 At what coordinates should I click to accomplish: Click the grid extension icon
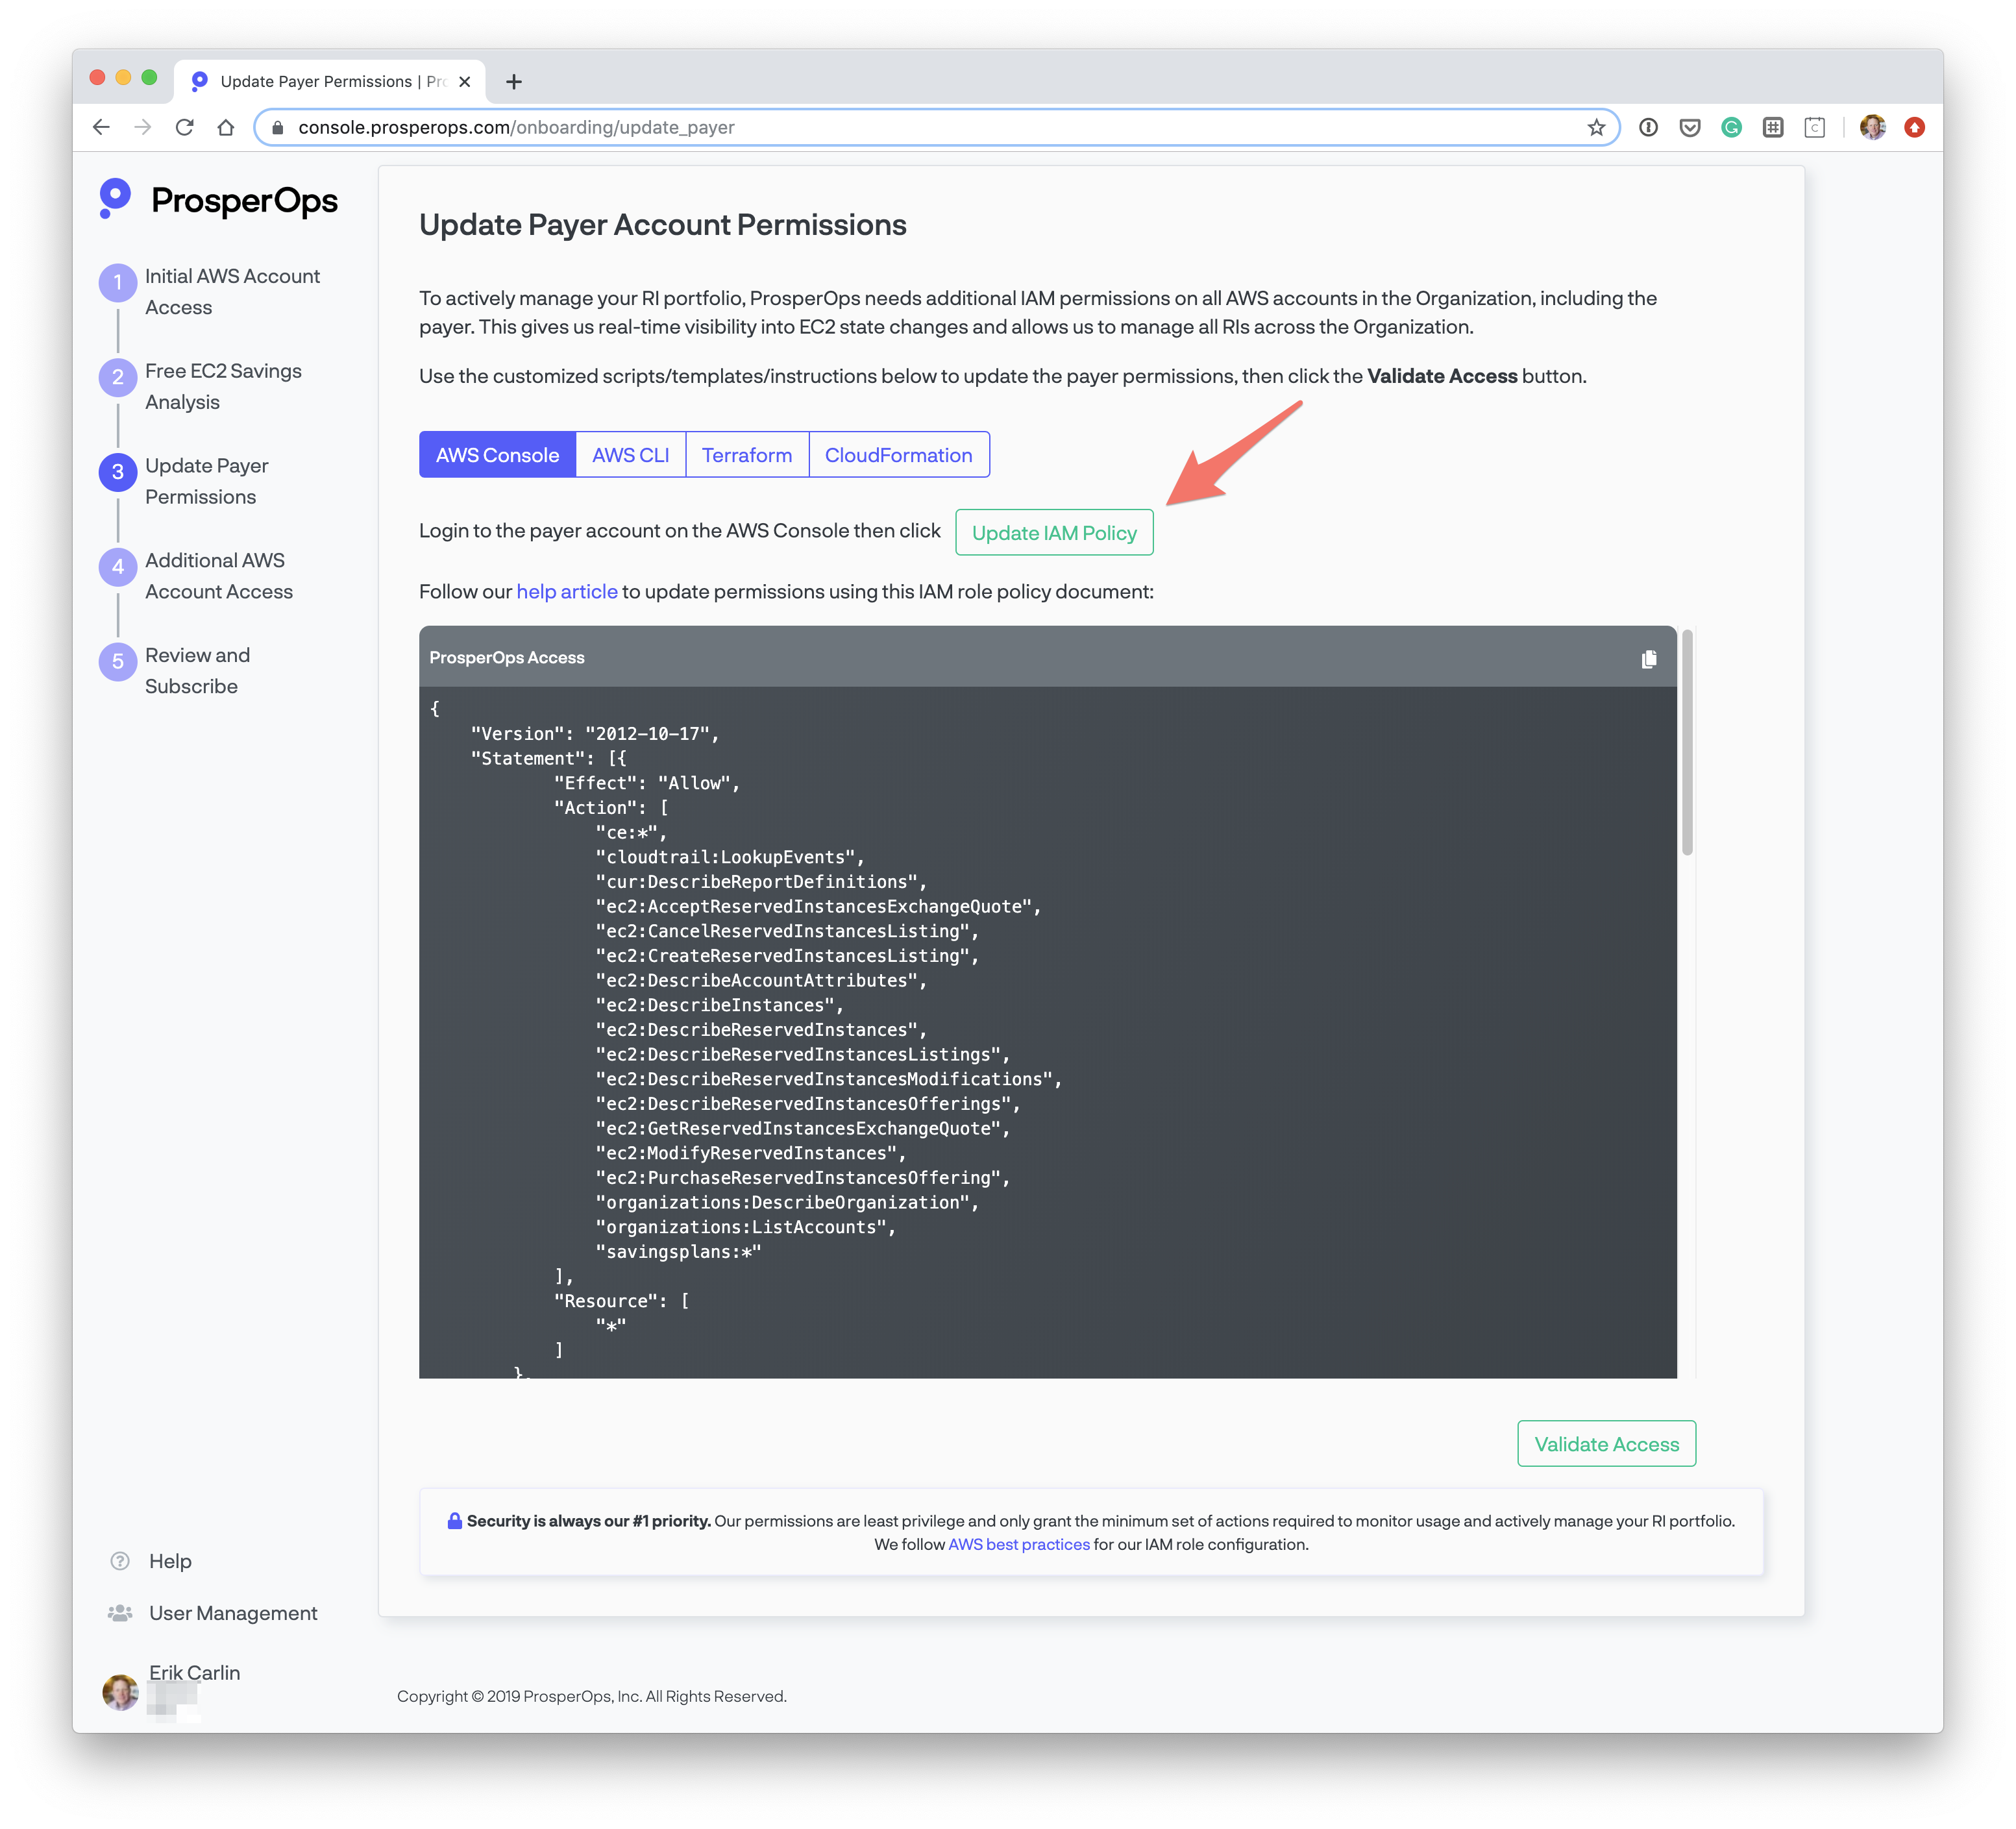coord(1773,127)
